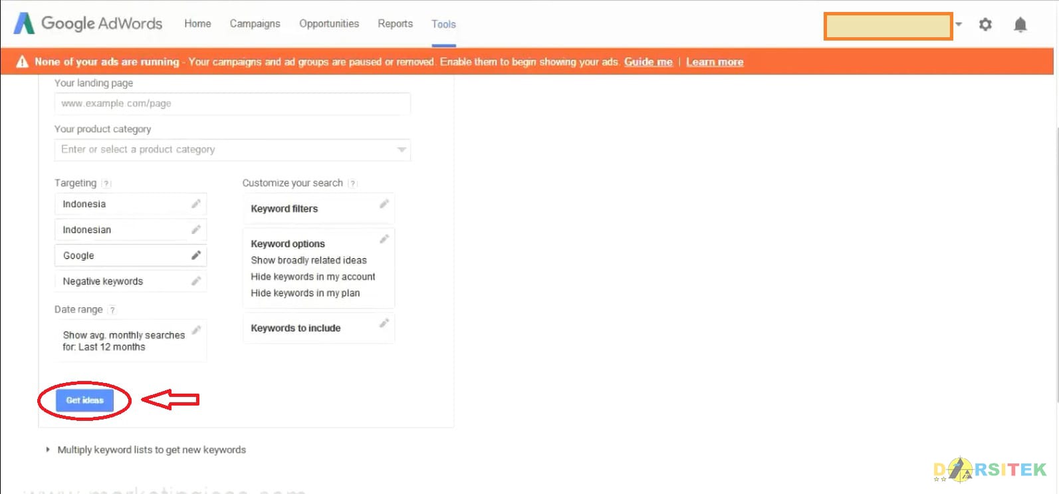Open the Keywords to include panel

pyautogui.click(x=318, y=328)
